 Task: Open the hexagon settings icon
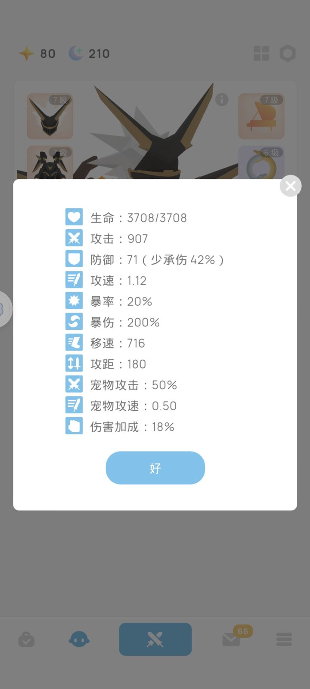tap(288, 54)
